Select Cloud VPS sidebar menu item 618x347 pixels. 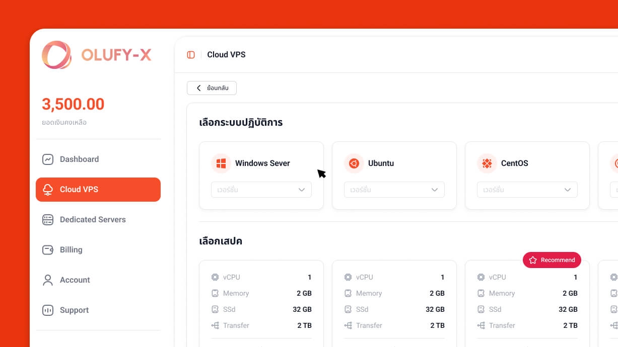coord(98,190)
